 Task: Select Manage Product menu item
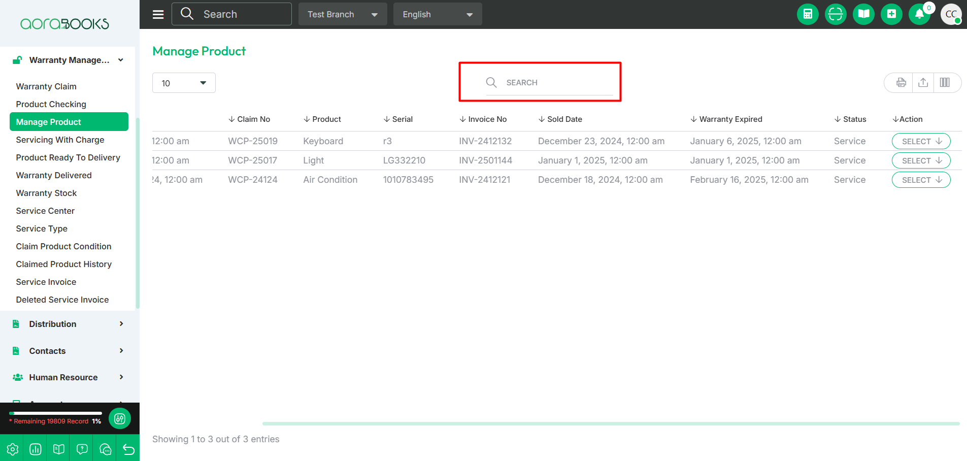click(x=69, y=122)
